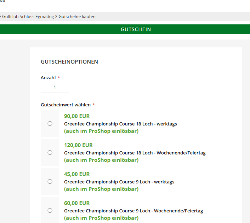This screenshot has height=223, width=250.
Task: Click the 120,00 EUR price label
Action: (78, 145)
